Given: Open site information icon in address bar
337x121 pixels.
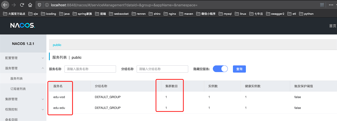Looking at the screenshot, I should pyautogui.click(x=47, y=5).
